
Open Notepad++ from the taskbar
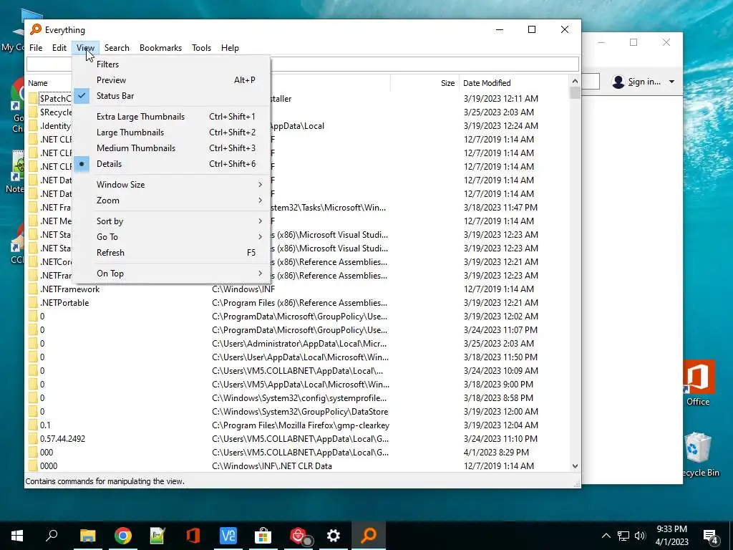coord(157,536)
